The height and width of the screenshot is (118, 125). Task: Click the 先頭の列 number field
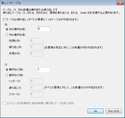coord(37,41)
